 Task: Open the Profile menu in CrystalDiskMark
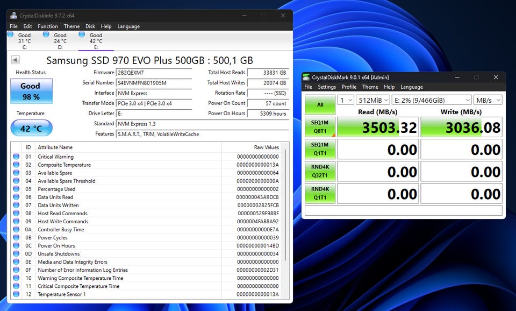(x=349, y=87)
